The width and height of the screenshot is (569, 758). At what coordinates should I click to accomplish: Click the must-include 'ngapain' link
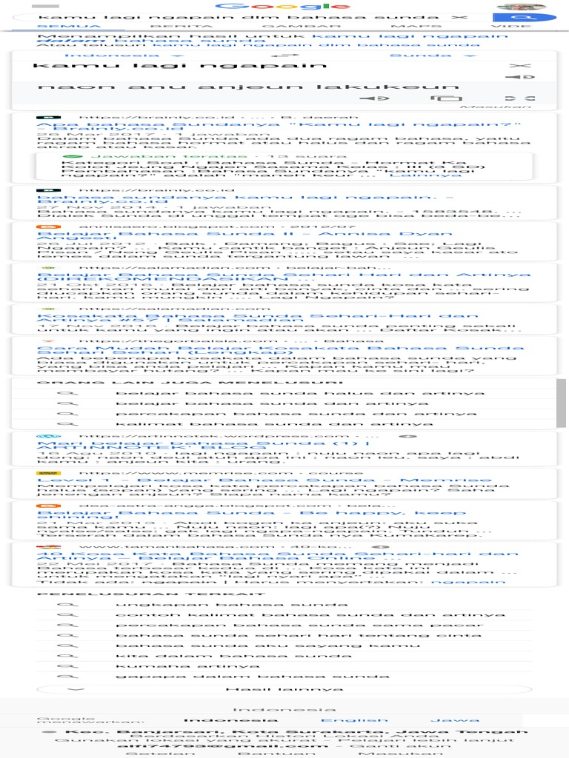point(468,582)
